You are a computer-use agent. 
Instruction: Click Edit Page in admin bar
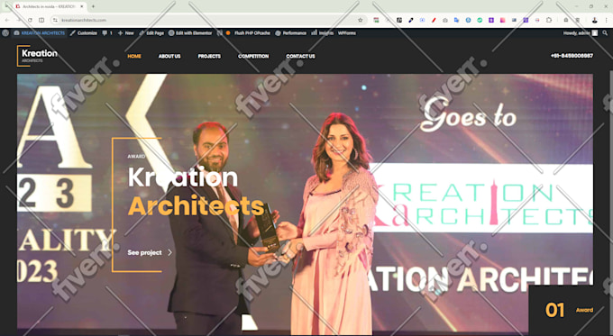[x=151, y=33]
